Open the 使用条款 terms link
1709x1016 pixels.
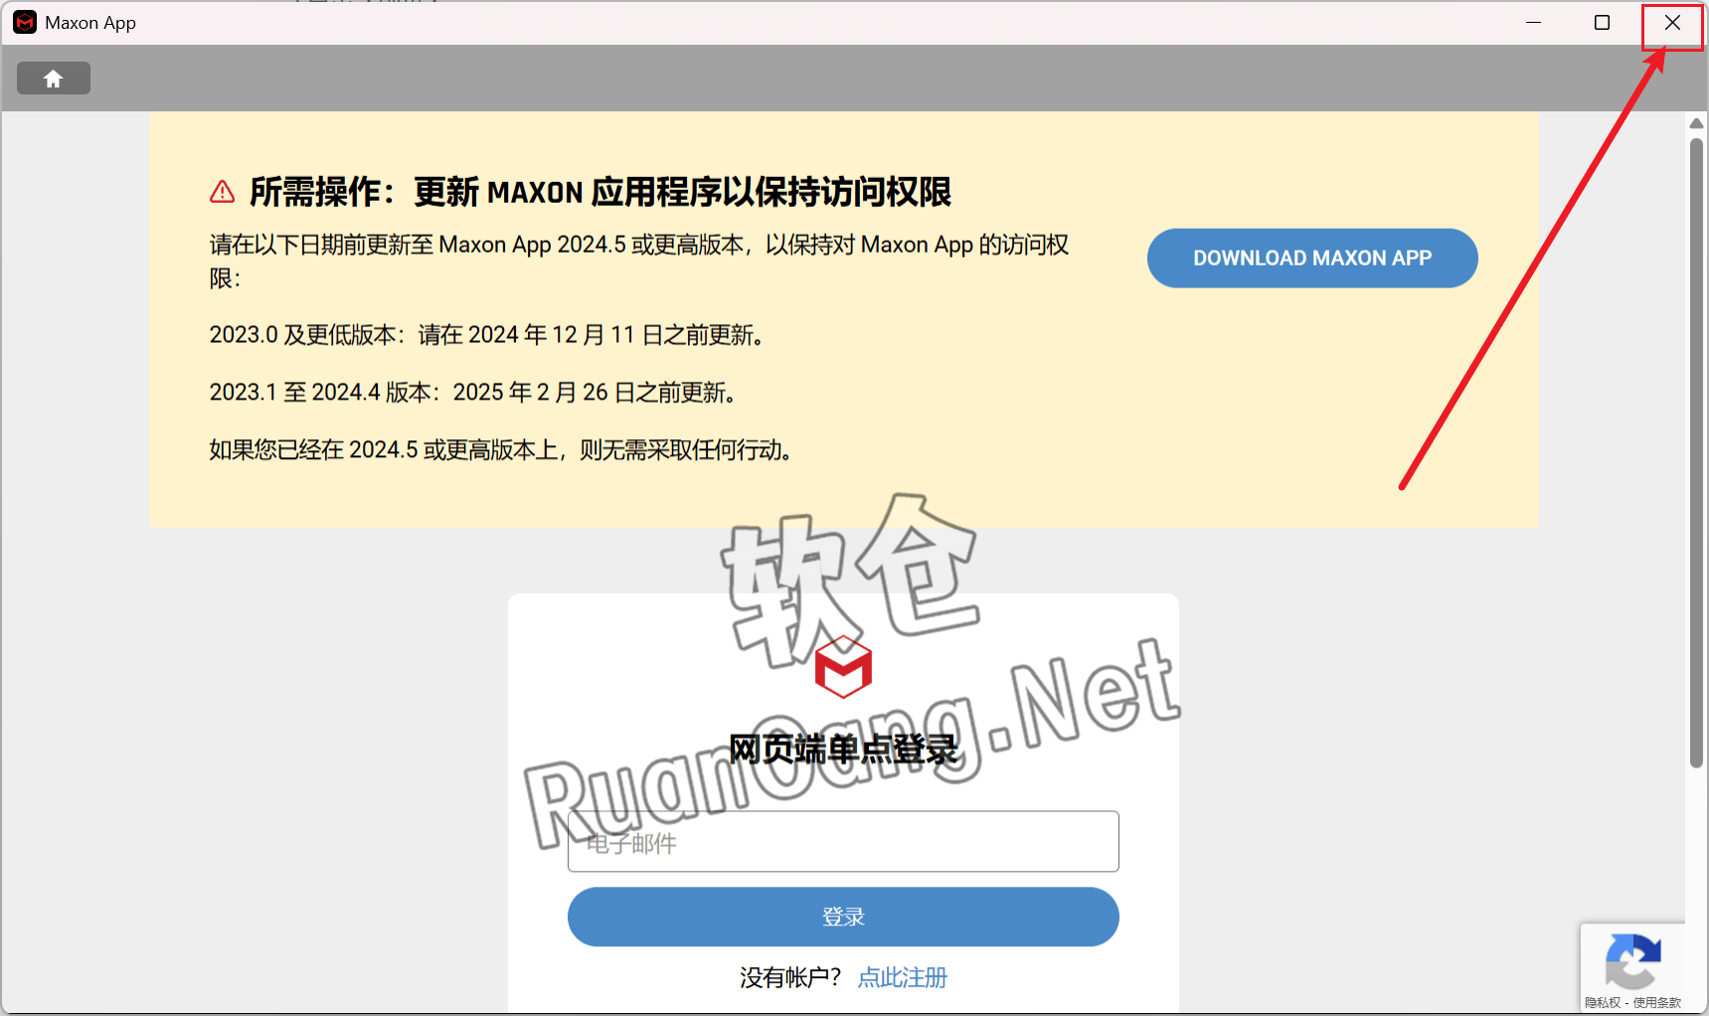coord(1657,1003)
